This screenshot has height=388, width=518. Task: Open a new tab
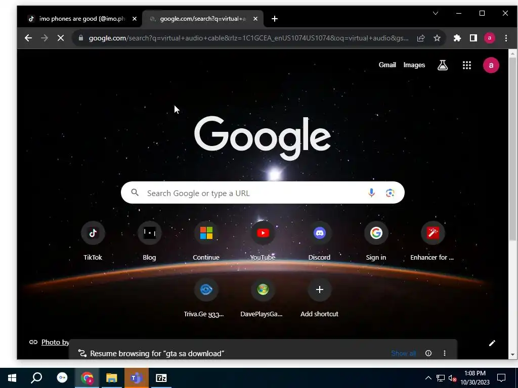pyautogui.click(x=275, y=19)
